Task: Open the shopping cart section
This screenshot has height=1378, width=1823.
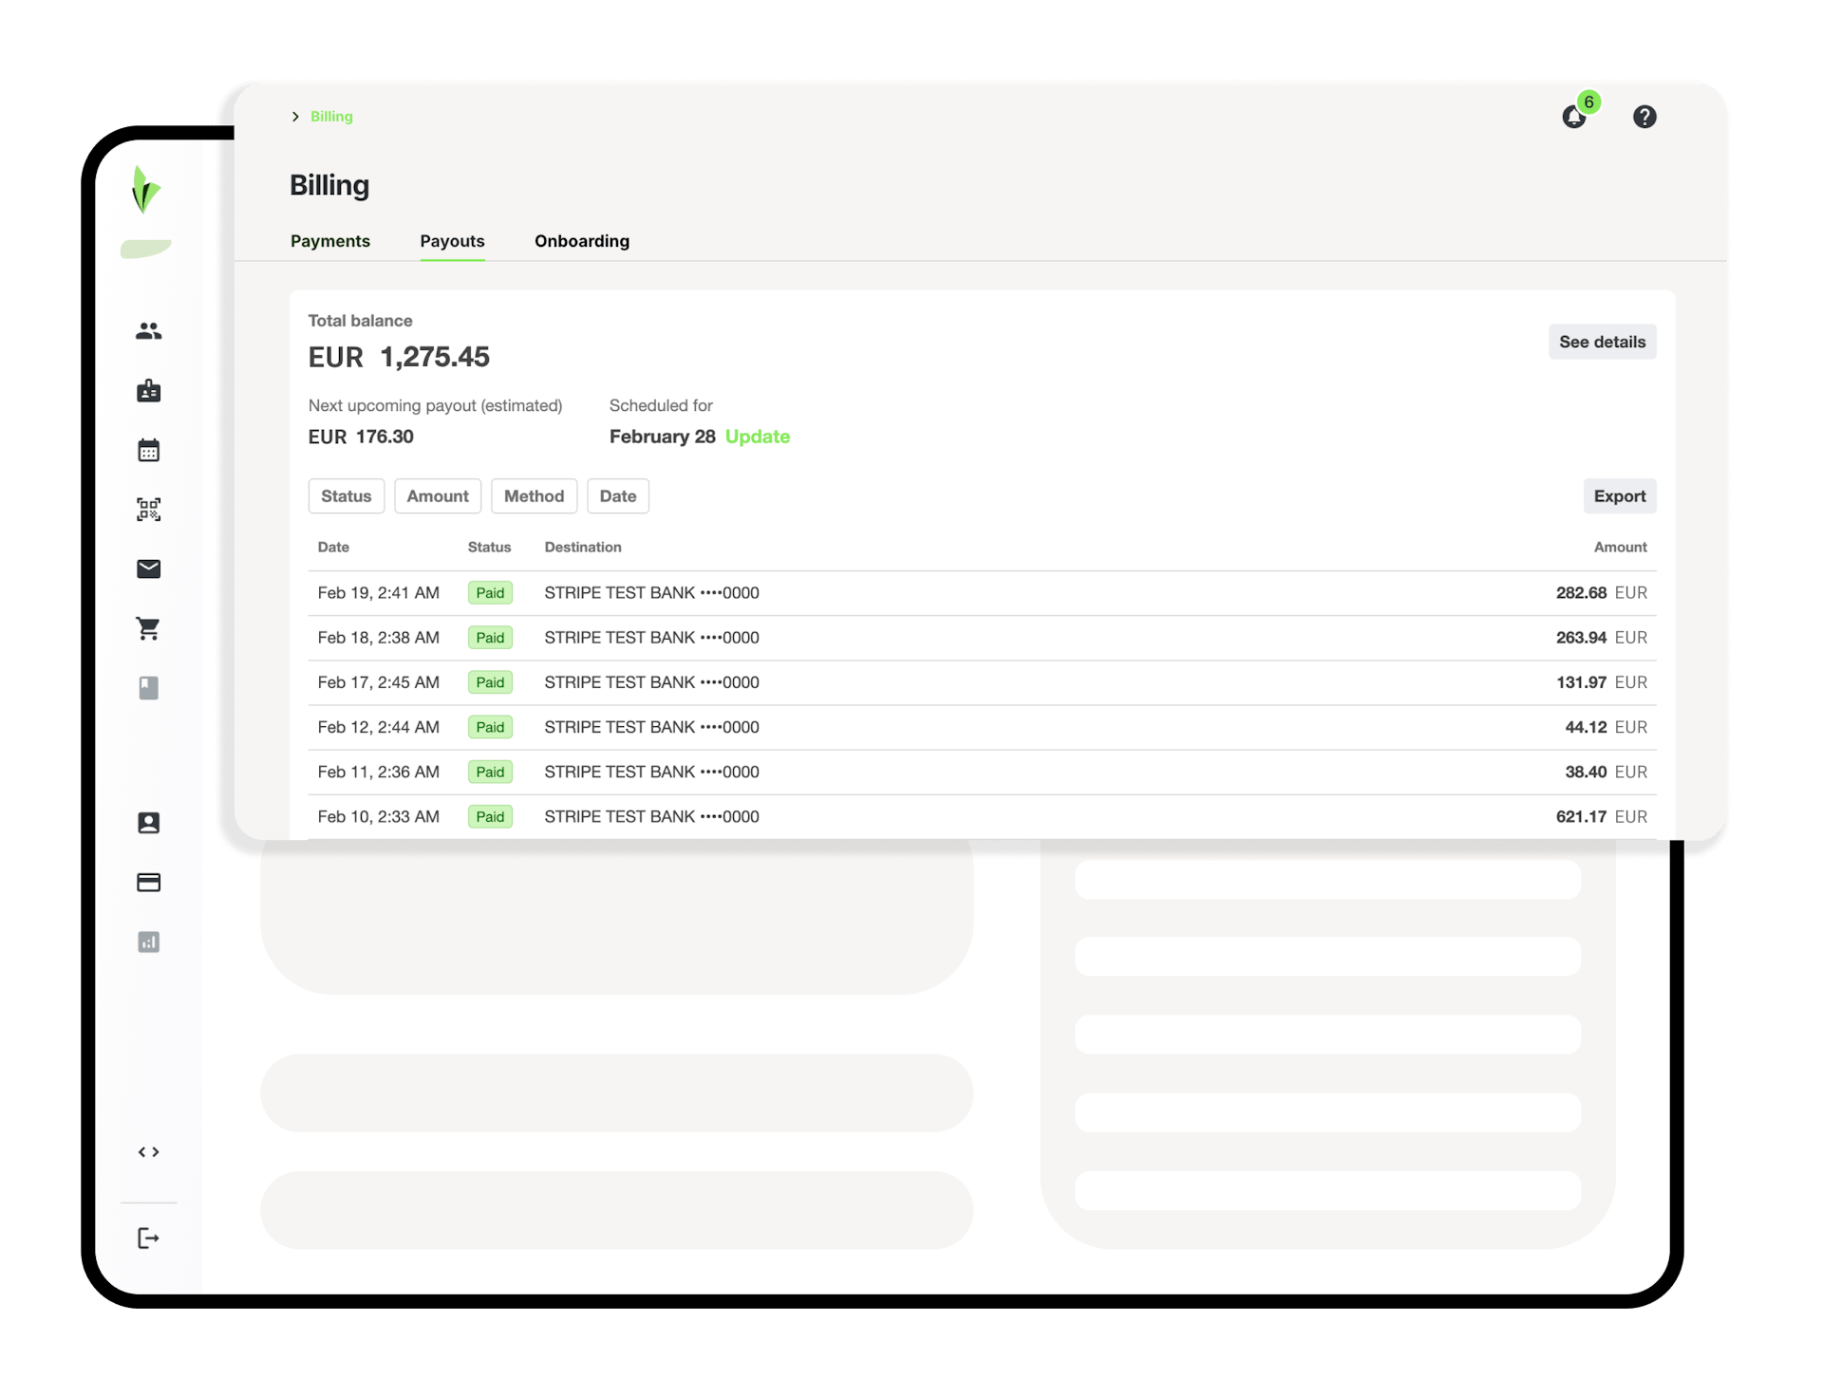Action: pos(148,628)
